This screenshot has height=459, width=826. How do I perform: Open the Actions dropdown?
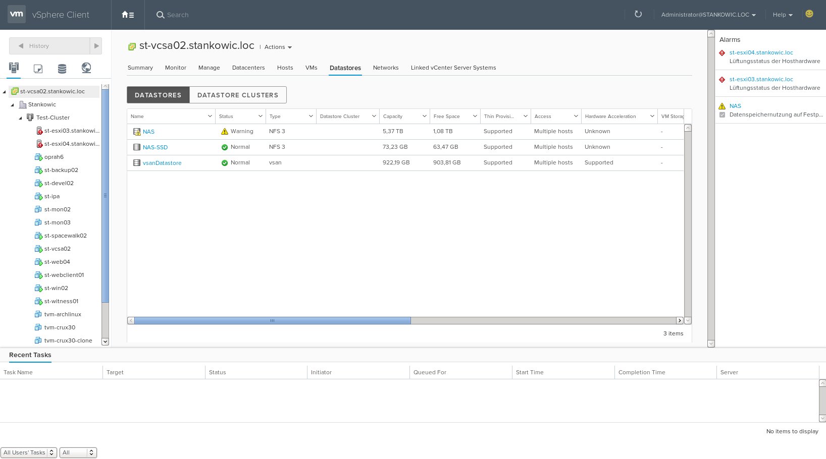pyautogui.click(x=278, y=47)
